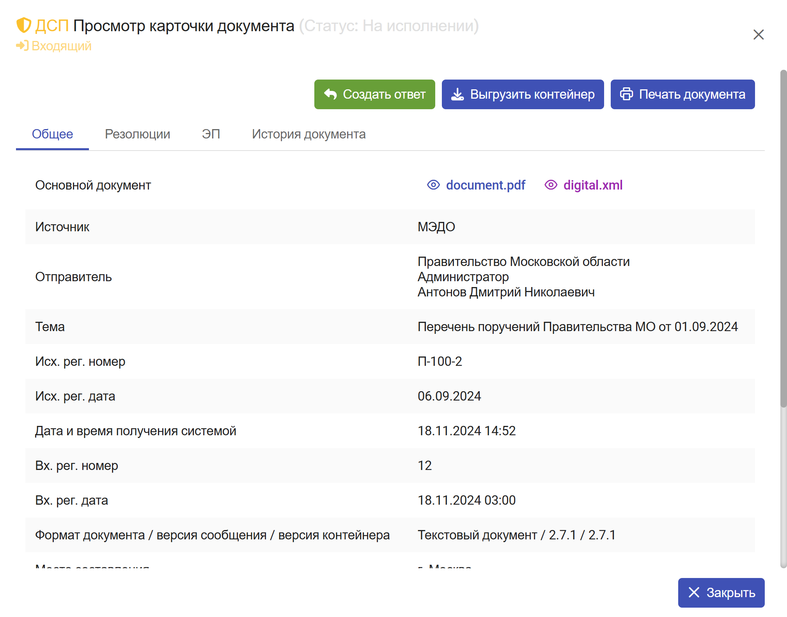Click the yellow ДСП shield icon
787x617 pixels.
[x=23, y=25]
